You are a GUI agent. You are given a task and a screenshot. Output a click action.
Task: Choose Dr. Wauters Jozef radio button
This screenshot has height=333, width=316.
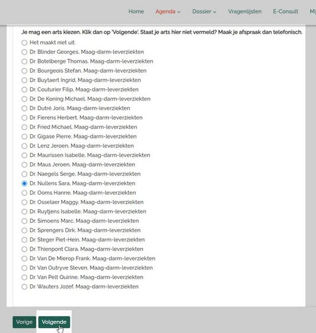24,287
